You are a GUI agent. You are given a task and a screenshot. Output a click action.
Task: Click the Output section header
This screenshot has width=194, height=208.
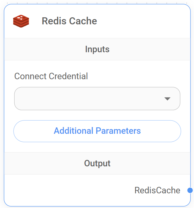coord(97,163)
